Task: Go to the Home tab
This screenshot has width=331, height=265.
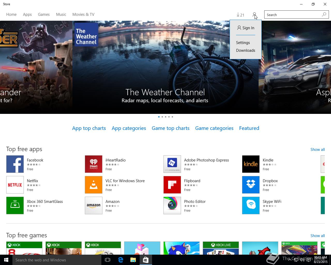Action: tap(11, 14)
